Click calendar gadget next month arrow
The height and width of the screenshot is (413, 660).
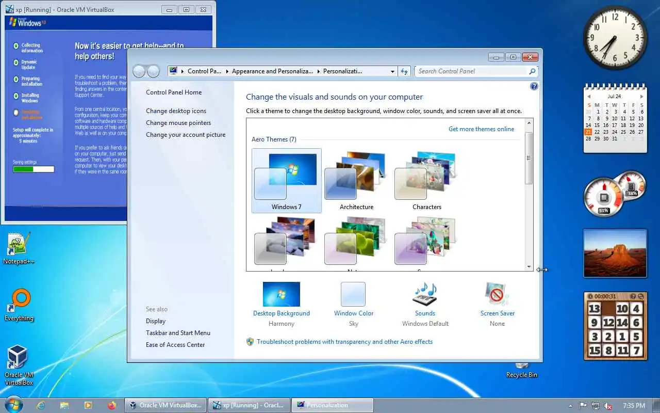click(x=641, y=97)
